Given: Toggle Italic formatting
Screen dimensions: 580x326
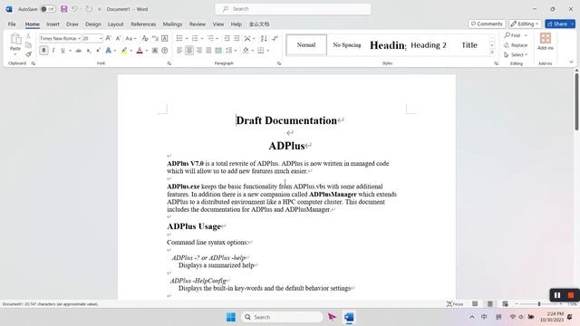Looking at the screenshot, I should [x=53, y=51].
